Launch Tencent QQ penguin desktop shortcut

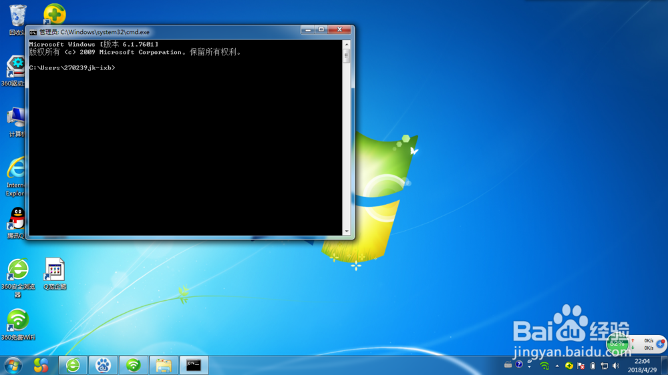click(16, 223)
